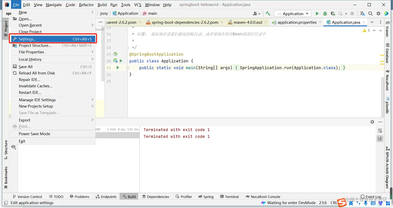The height and width of the screenshot is (208, 393).
Task: Go to next highlighted error arrow
Action: tap(380, 31)
